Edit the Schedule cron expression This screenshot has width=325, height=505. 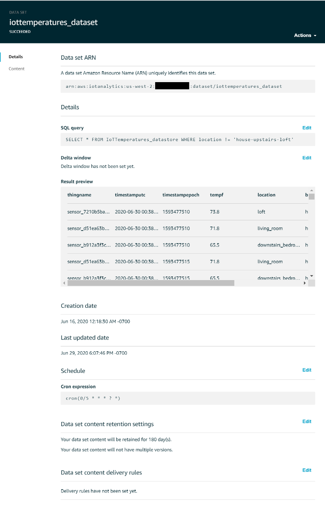[x=307, y=370]
